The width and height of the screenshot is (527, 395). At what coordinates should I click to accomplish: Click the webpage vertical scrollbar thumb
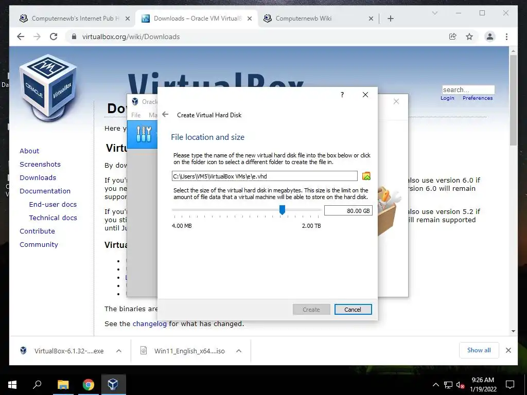[x=513, y=100]
